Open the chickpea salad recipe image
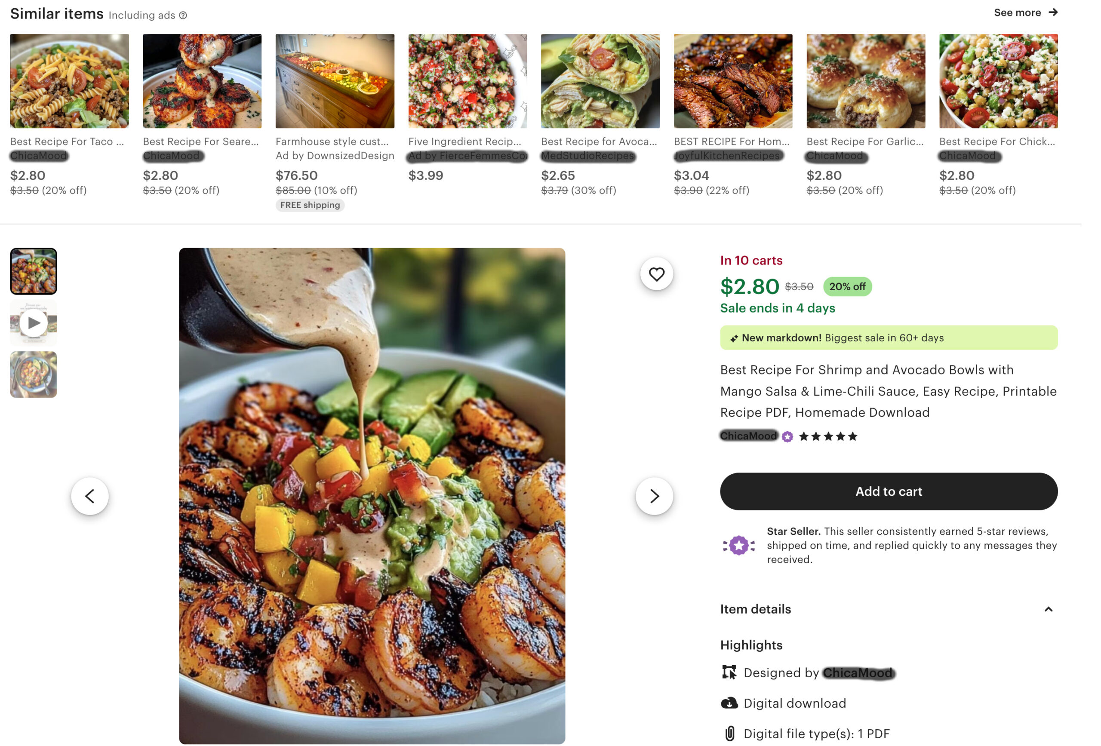 tap(998, 81)
